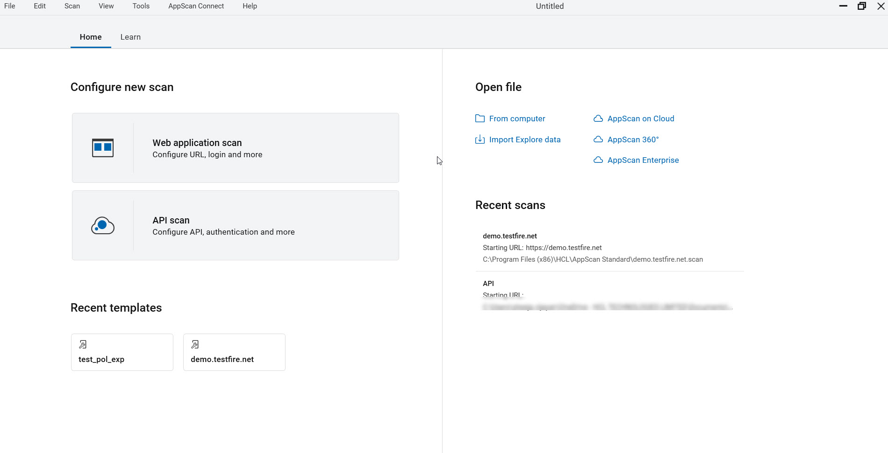Open the File menu
The image size is (888, 453).
pos(10,6)
